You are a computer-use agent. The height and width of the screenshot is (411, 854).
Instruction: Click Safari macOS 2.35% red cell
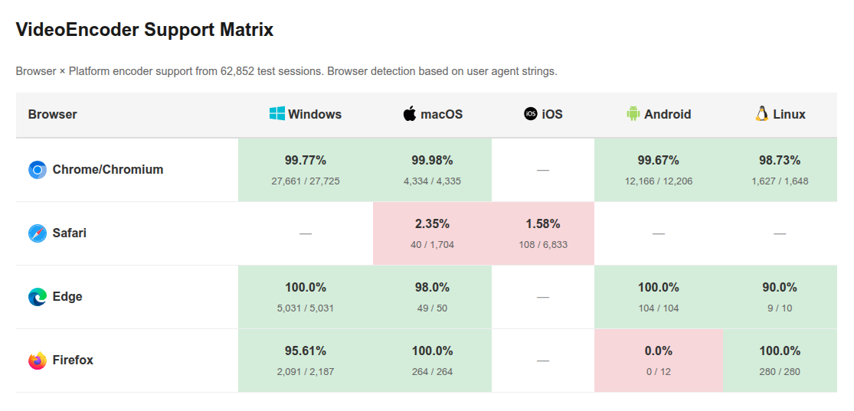pos(432,233)
